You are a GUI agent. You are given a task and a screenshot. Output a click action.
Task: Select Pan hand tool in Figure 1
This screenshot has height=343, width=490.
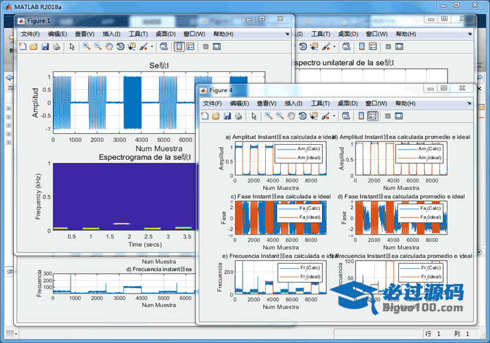point(109,47)
